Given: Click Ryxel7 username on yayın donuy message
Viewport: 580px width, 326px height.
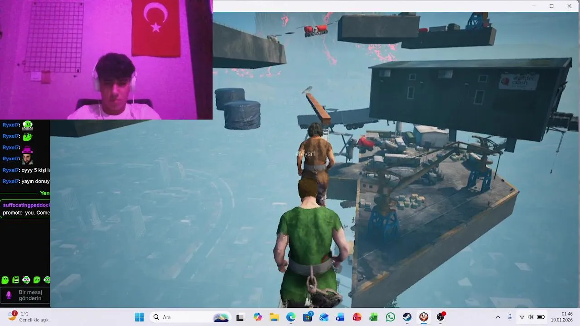Looking at the screenshot, I should point(11,181).
